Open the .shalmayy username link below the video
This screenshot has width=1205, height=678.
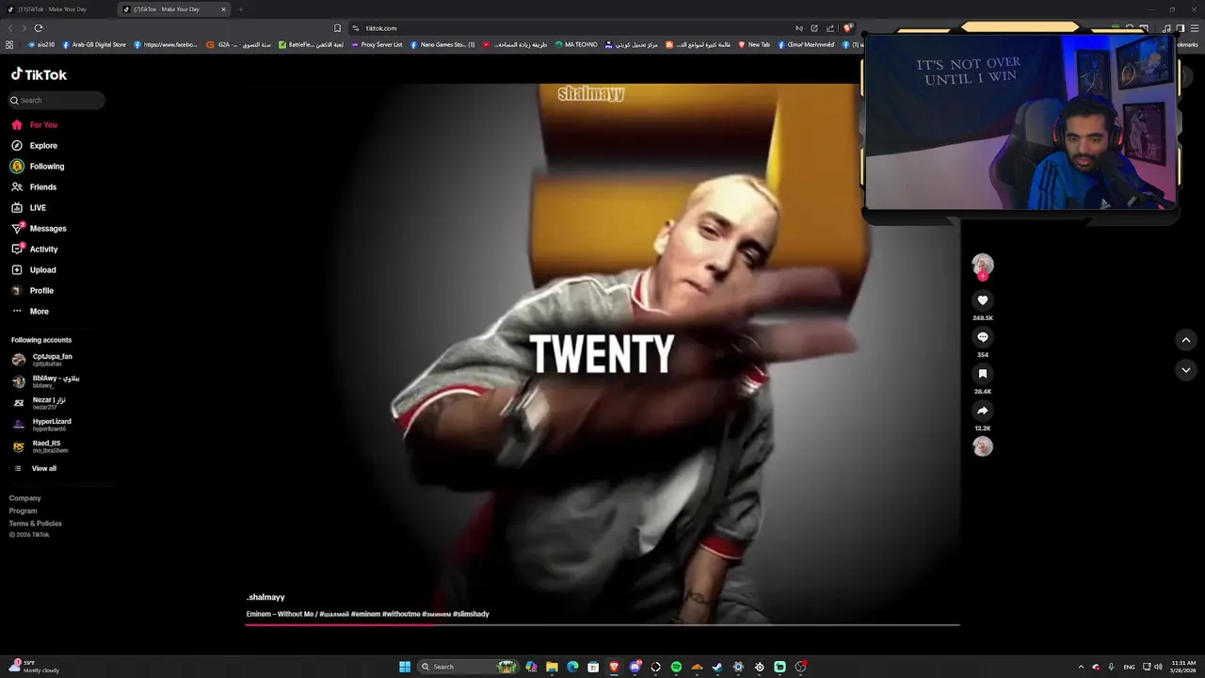(x=265, y=597)
